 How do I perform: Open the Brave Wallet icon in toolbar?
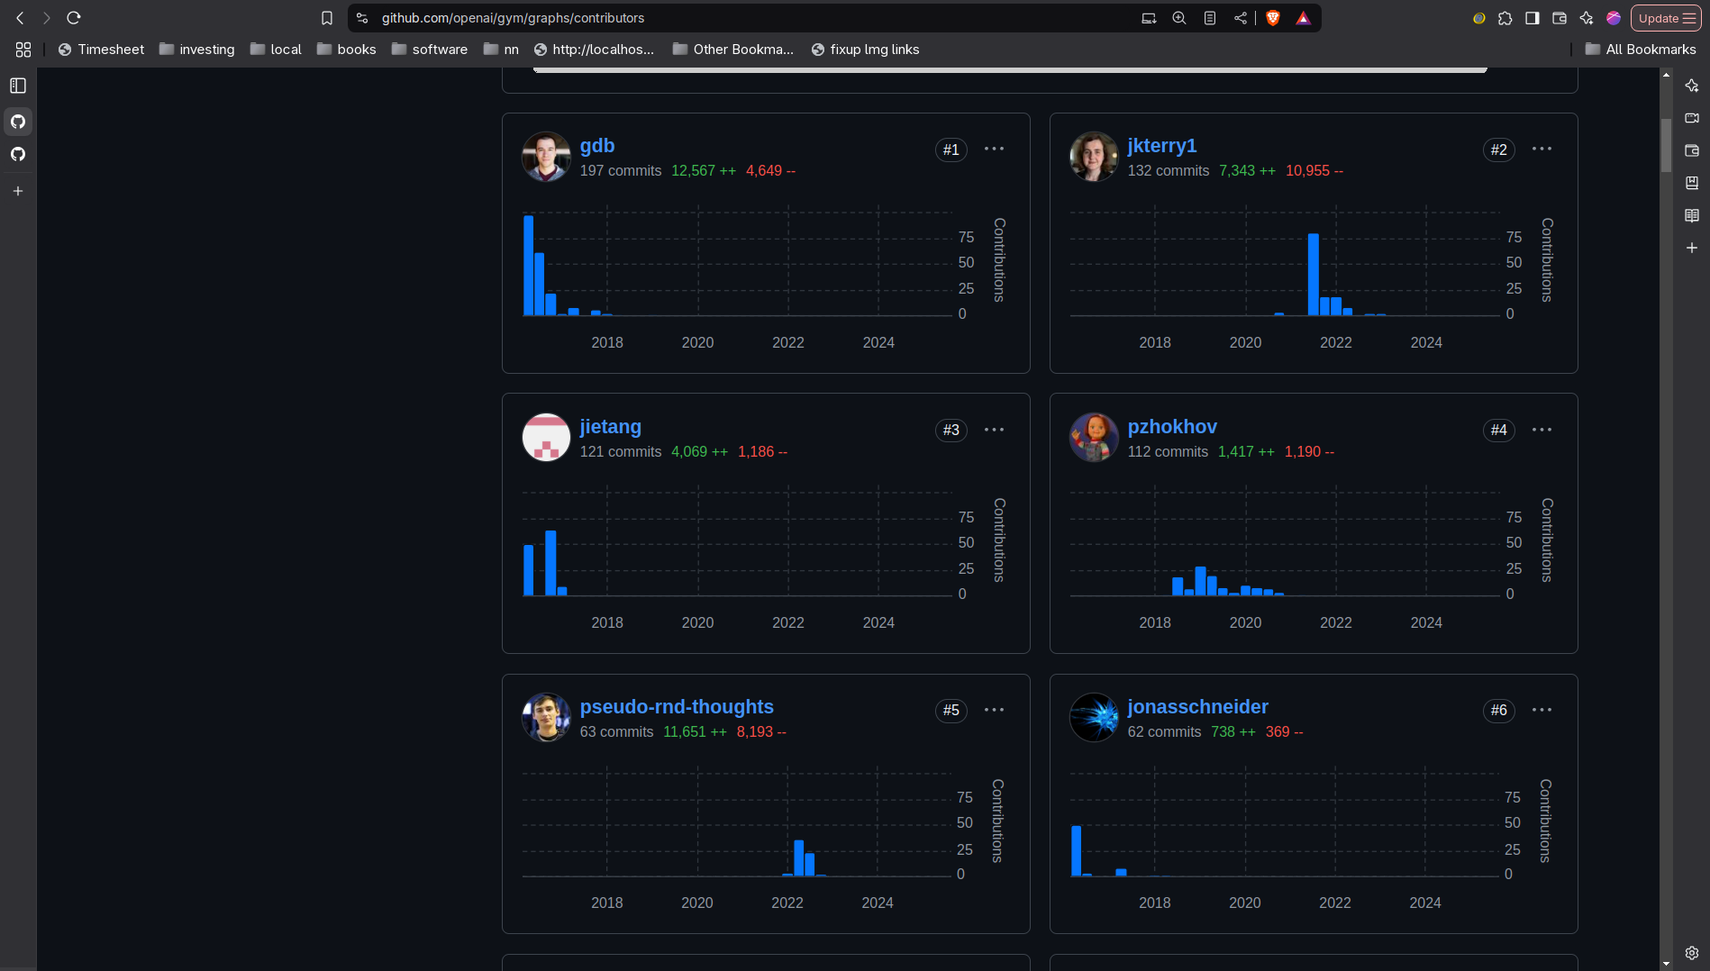tap(1560, 18)
